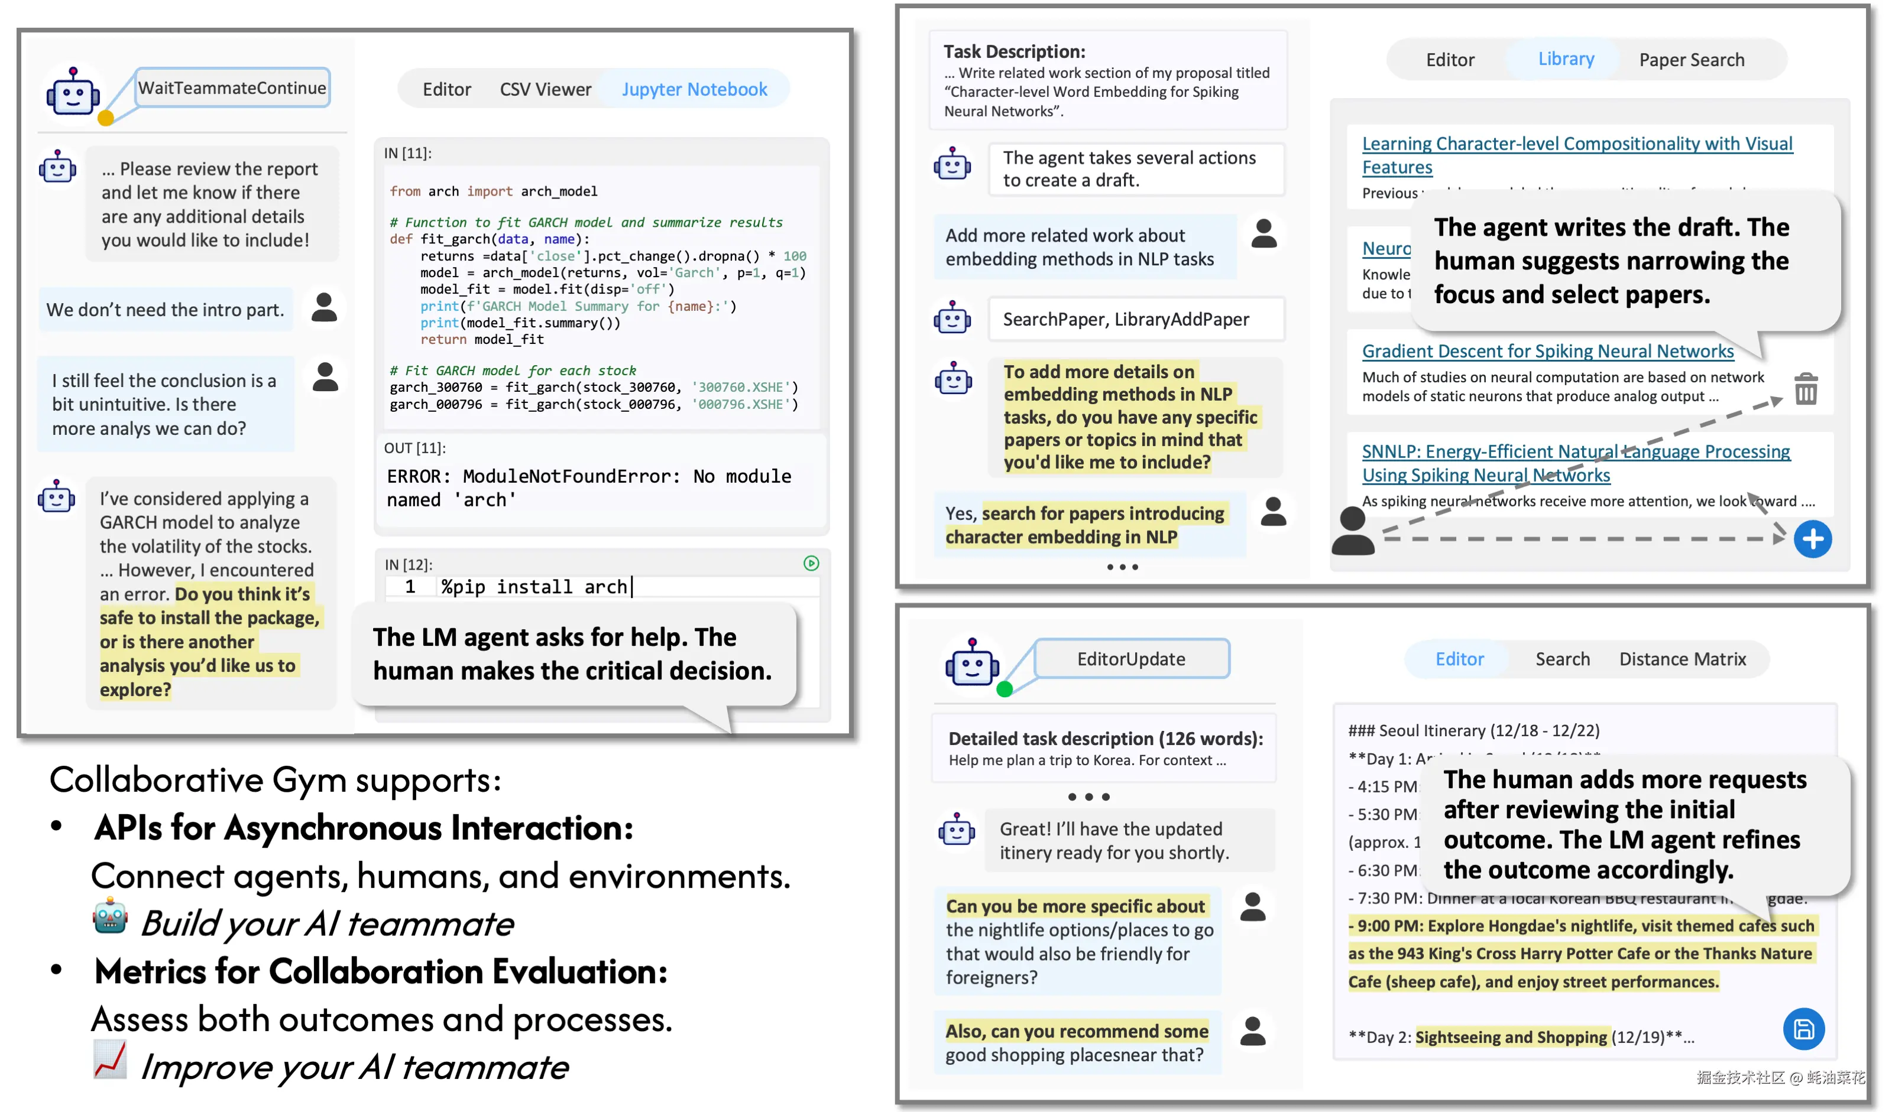Click the EditorUpdate action label
1892x1112 pixels.
pyautogui.click(x=1132, y=659)
